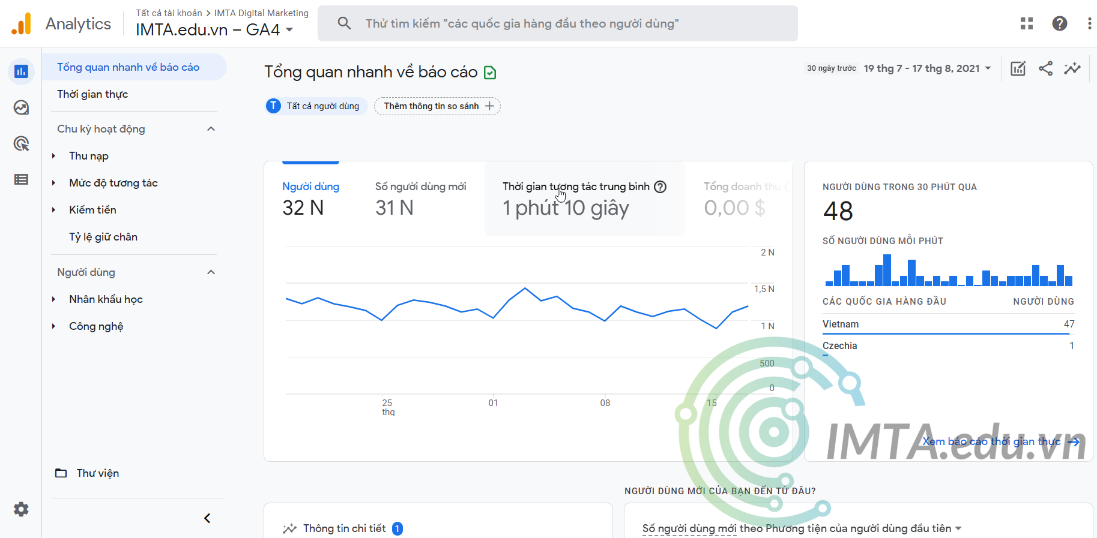Click the 48 users in last 30 minutes value
This screenshot has width=1097, height=538.
[838, 211]
